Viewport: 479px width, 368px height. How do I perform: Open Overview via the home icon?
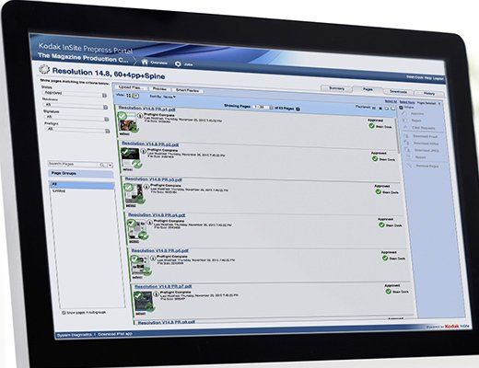[145, 62]
